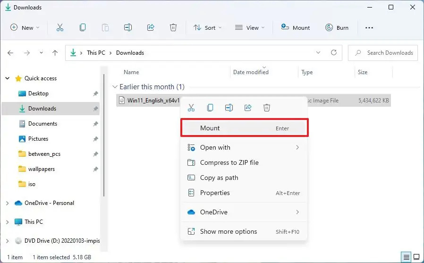
Task: Expand the address bar history dropdown
Action: point(318,53)
